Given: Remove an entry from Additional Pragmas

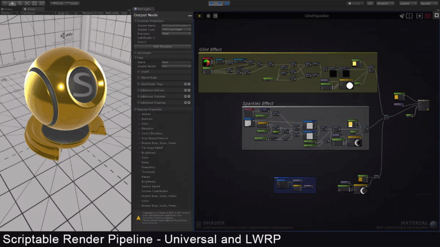Looking at the screenshot, I should [189, 102].
